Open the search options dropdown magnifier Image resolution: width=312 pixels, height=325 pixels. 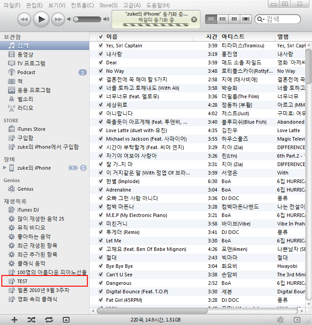(x=261, y=19)
